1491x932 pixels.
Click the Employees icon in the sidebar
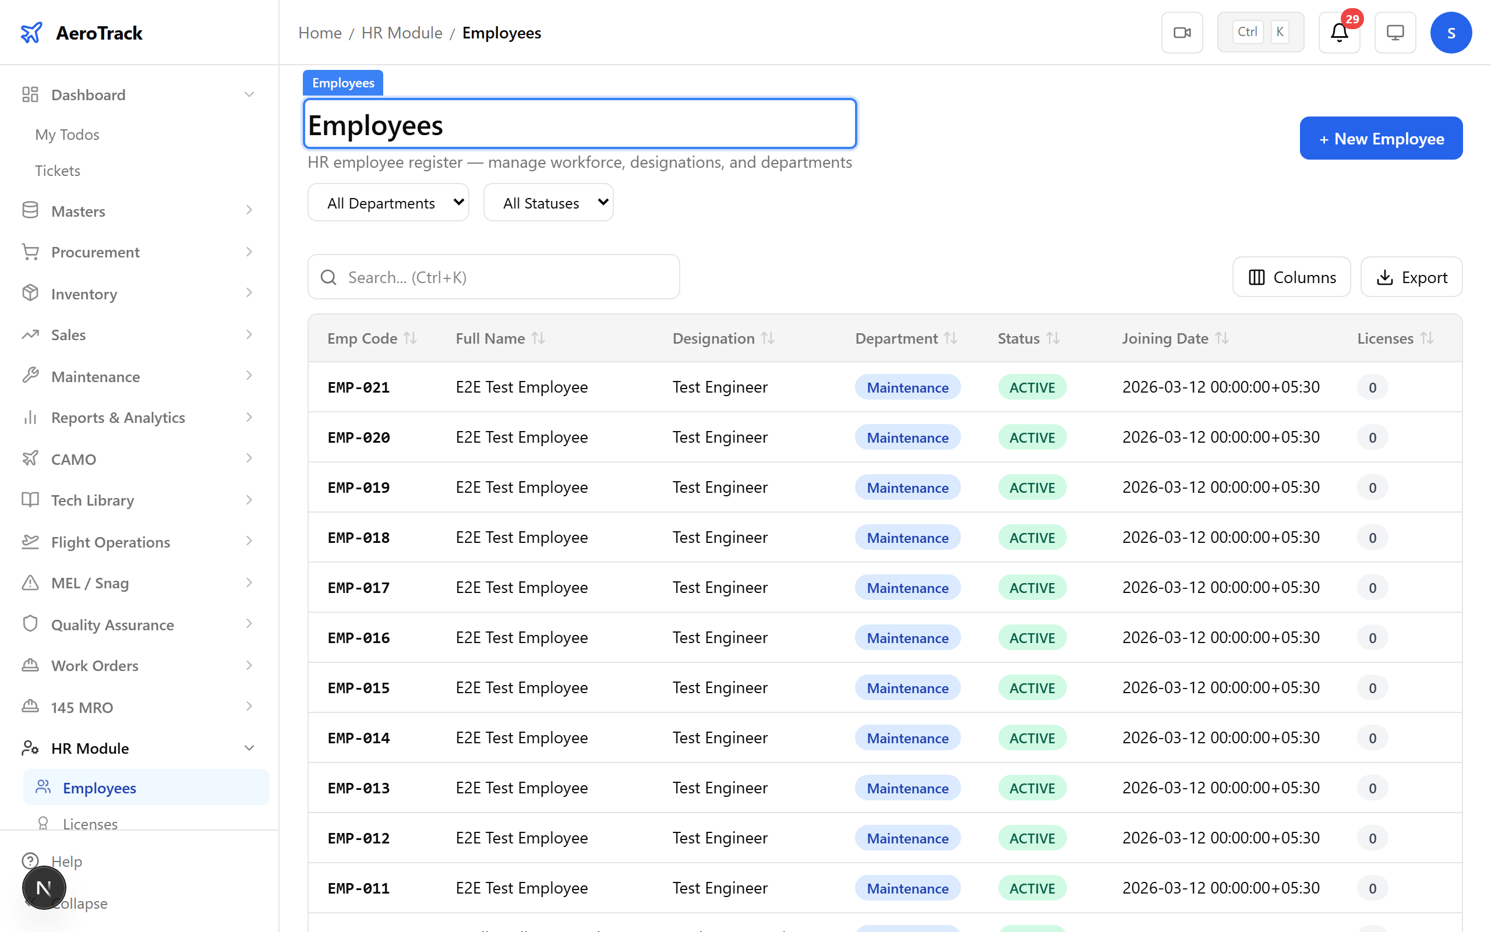click(x=43, y=787)
